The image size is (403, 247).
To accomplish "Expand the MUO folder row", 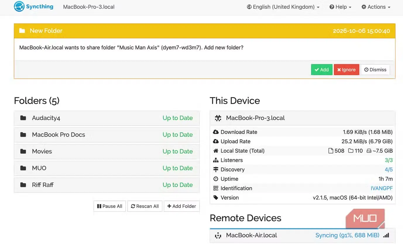I will [x=107, y=168].
